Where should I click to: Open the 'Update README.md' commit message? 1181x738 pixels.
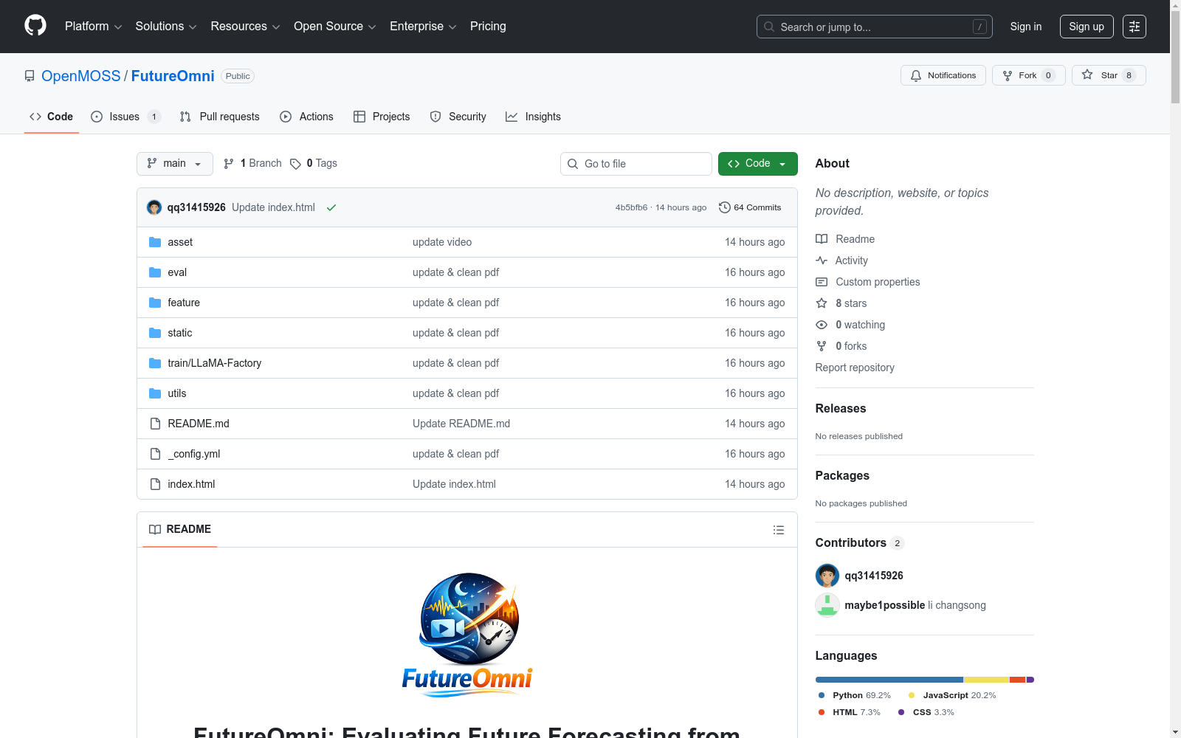461,424
